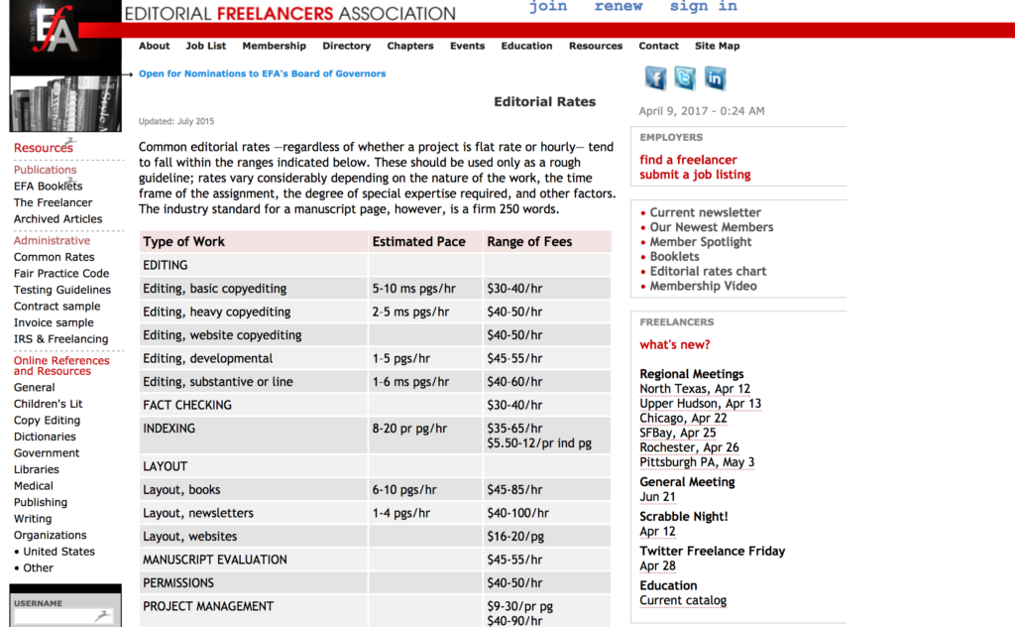1015x627 pixels.
Task: Open the Resources menu in top navigation
Action: [596, 46]
